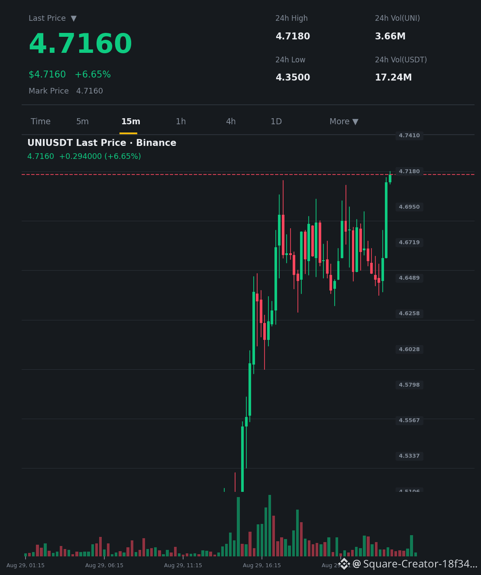Image resolution: width=481 pixels, height=575 pixels.
Task: Click the 4.6719 price axis label
Action: point(409,242)
